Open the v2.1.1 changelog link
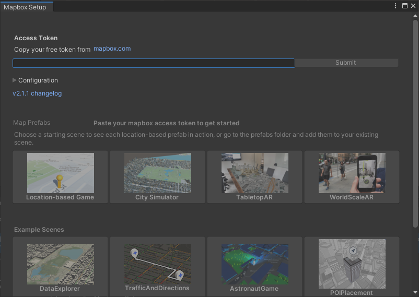The width and height of the screenshot is (419, 297). pos(37,93)
